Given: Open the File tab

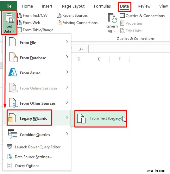Looking at the screenshot, I should tap(9, 6).
